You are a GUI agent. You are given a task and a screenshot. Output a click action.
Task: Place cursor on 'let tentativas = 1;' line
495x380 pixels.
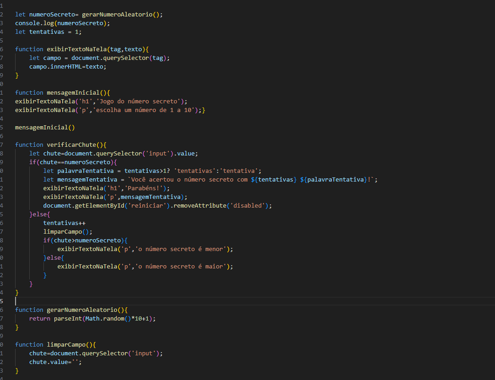click(48, 32)
